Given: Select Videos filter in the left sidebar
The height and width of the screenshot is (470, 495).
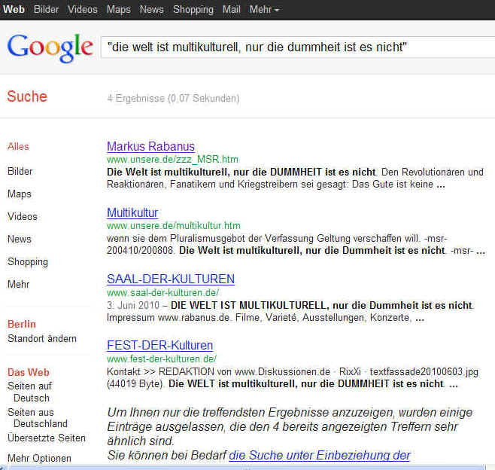Looking at the screenshot, I should pyautogui.click(x=23, y=216).
